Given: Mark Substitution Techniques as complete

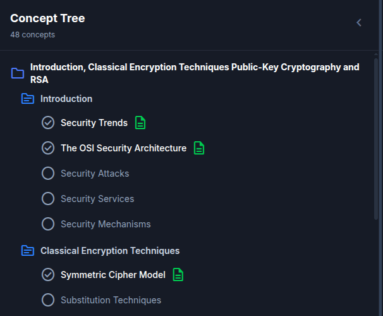Looking at the screenshot, I should 48,300.
